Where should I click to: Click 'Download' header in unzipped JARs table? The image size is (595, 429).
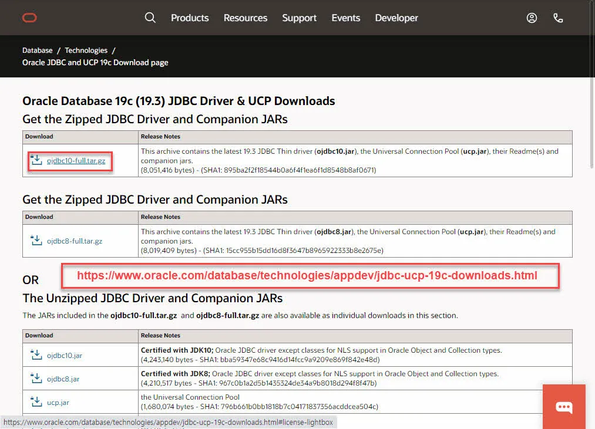pos(39,336)
